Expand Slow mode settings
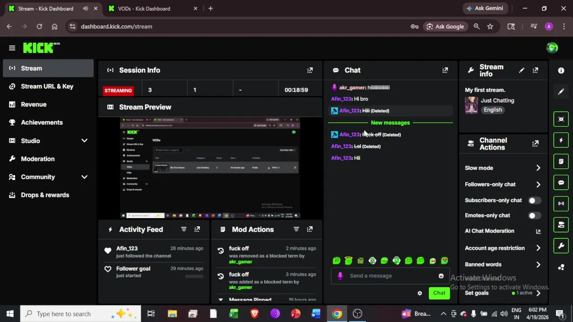573x322 pixels. pos(538,168)
